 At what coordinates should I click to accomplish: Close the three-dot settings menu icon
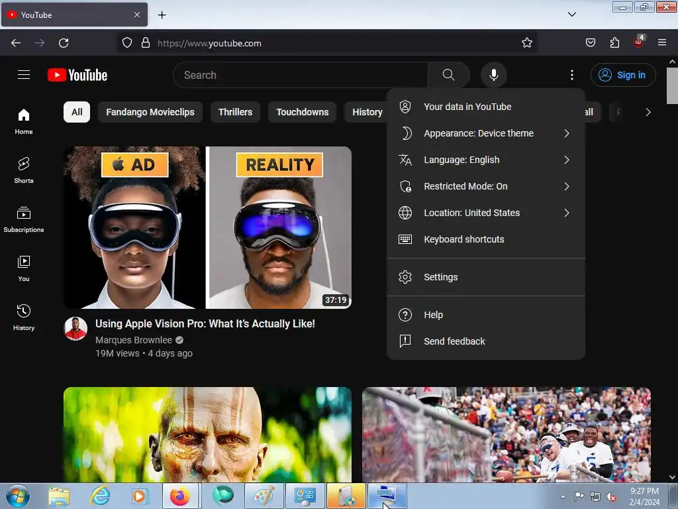coord(571,75)
